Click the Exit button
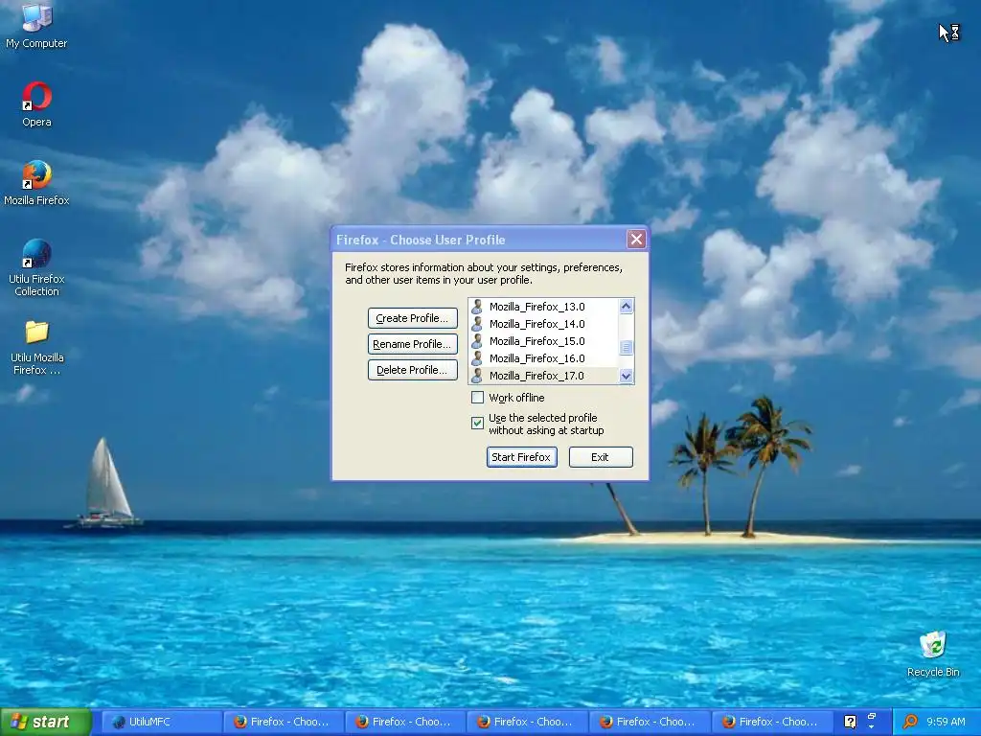Image resolution: width=981 pixels, height=736 pixels. click(x=601, y=457)
